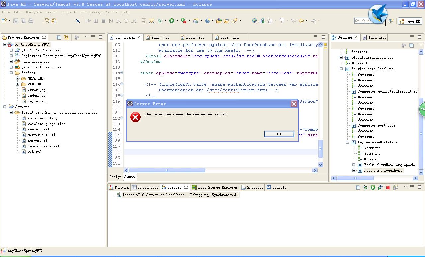Click OK in the Server Error dialog
Screen dimensions: 425x257
pos(279,134)
